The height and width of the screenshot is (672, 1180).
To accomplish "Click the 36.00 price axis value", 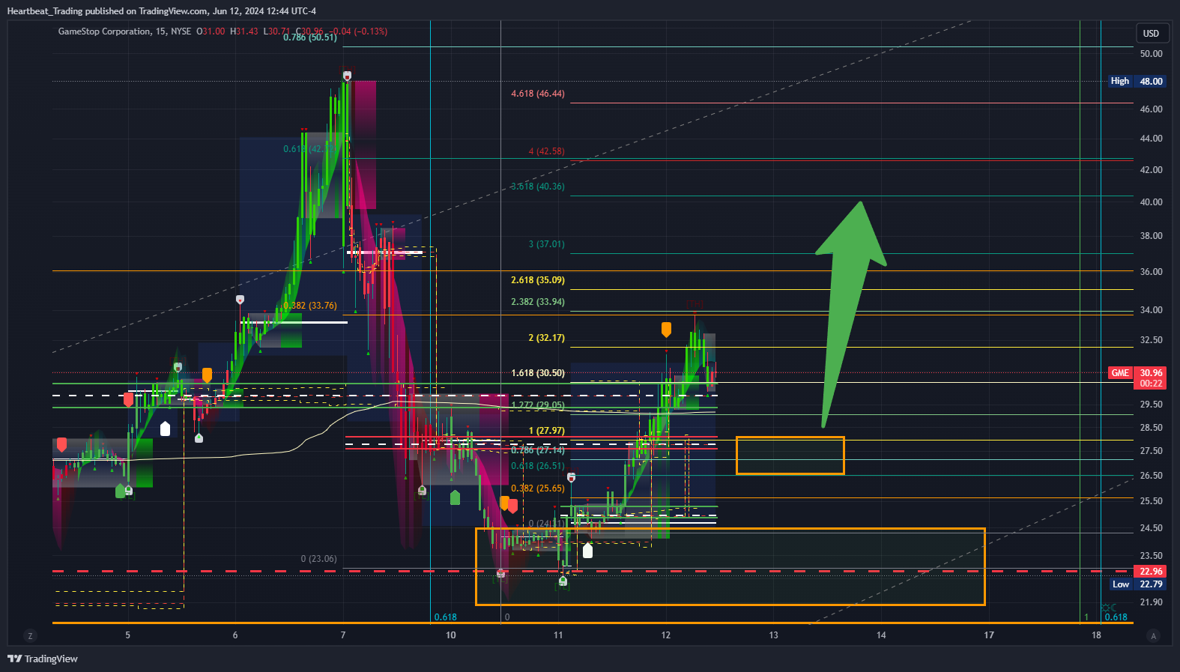I will 1151,272.
